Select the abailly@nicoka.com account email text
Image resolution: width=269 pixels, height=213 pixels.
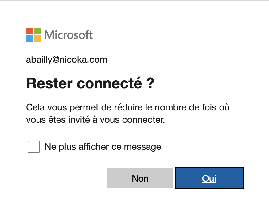[67, 60]
